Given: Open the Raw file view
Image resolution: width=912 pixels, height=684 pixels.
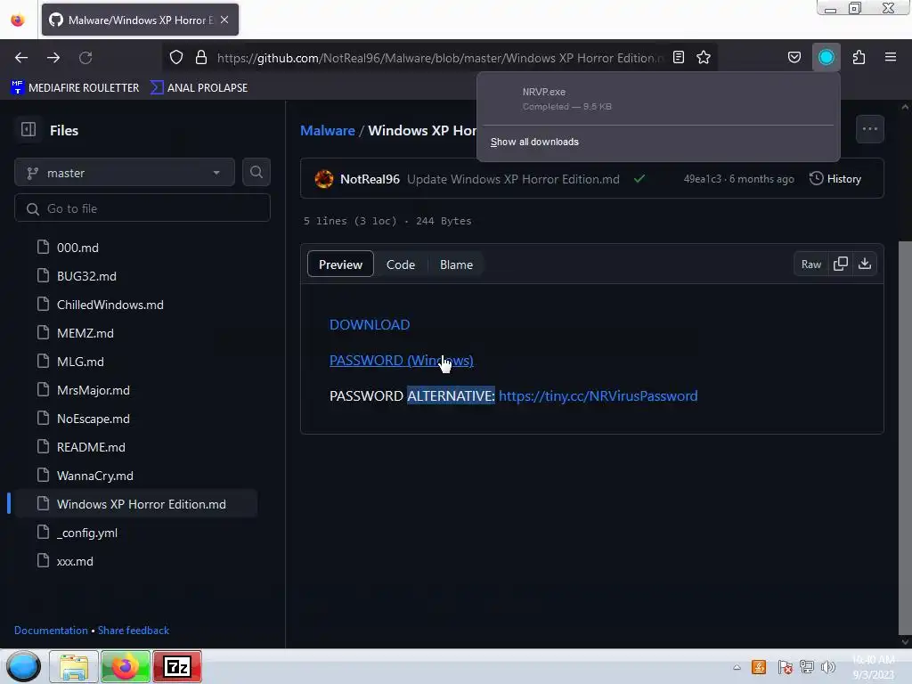Looking at the screenshot, I should [x=810, y=264].
